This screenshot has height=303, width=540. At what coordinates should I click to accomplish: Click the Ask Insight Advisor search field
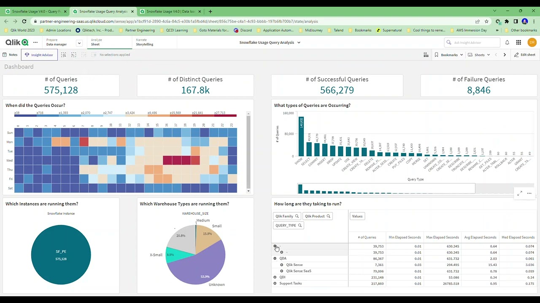pos(471,43)
